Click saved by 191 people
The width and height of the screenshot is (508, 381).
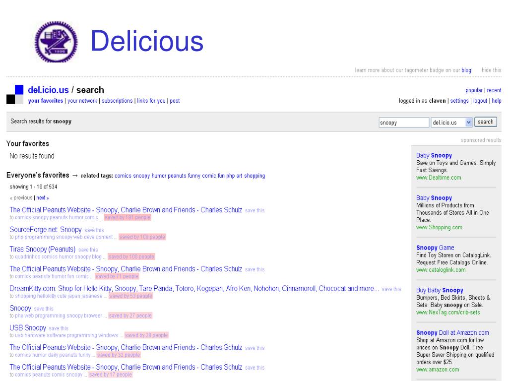127,217
